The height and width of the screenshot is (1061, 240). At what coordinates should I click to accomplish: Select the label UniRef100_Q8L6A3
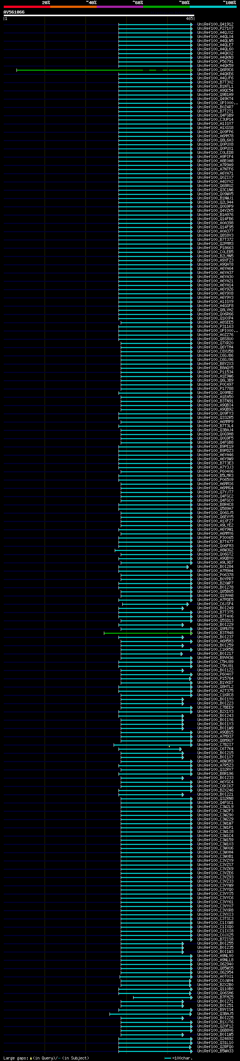pos(215,140)
